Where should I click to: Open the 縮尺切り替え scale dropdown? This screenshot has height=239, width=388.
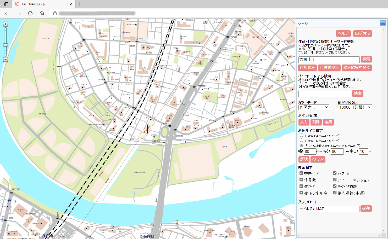(355, 107)
